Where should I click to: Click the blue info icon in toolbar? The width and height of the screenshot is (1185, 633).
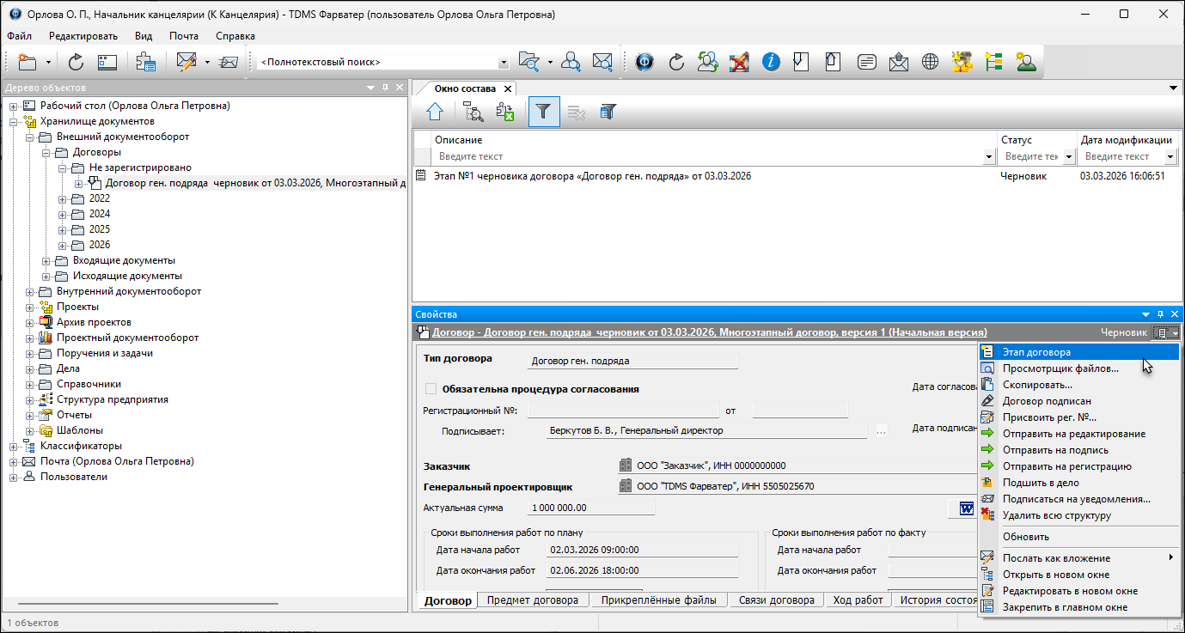coord(771,62)
